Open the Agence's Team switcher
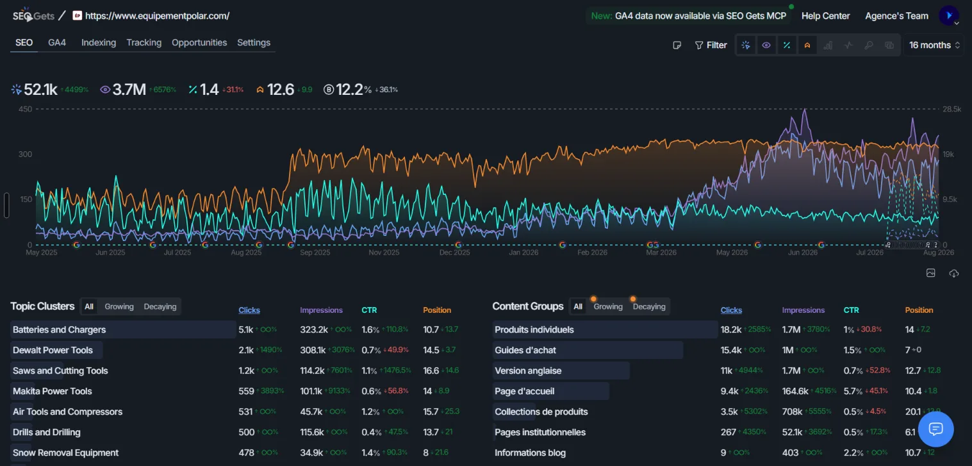The width and height of the screenshot is (972, 466). 896,16
